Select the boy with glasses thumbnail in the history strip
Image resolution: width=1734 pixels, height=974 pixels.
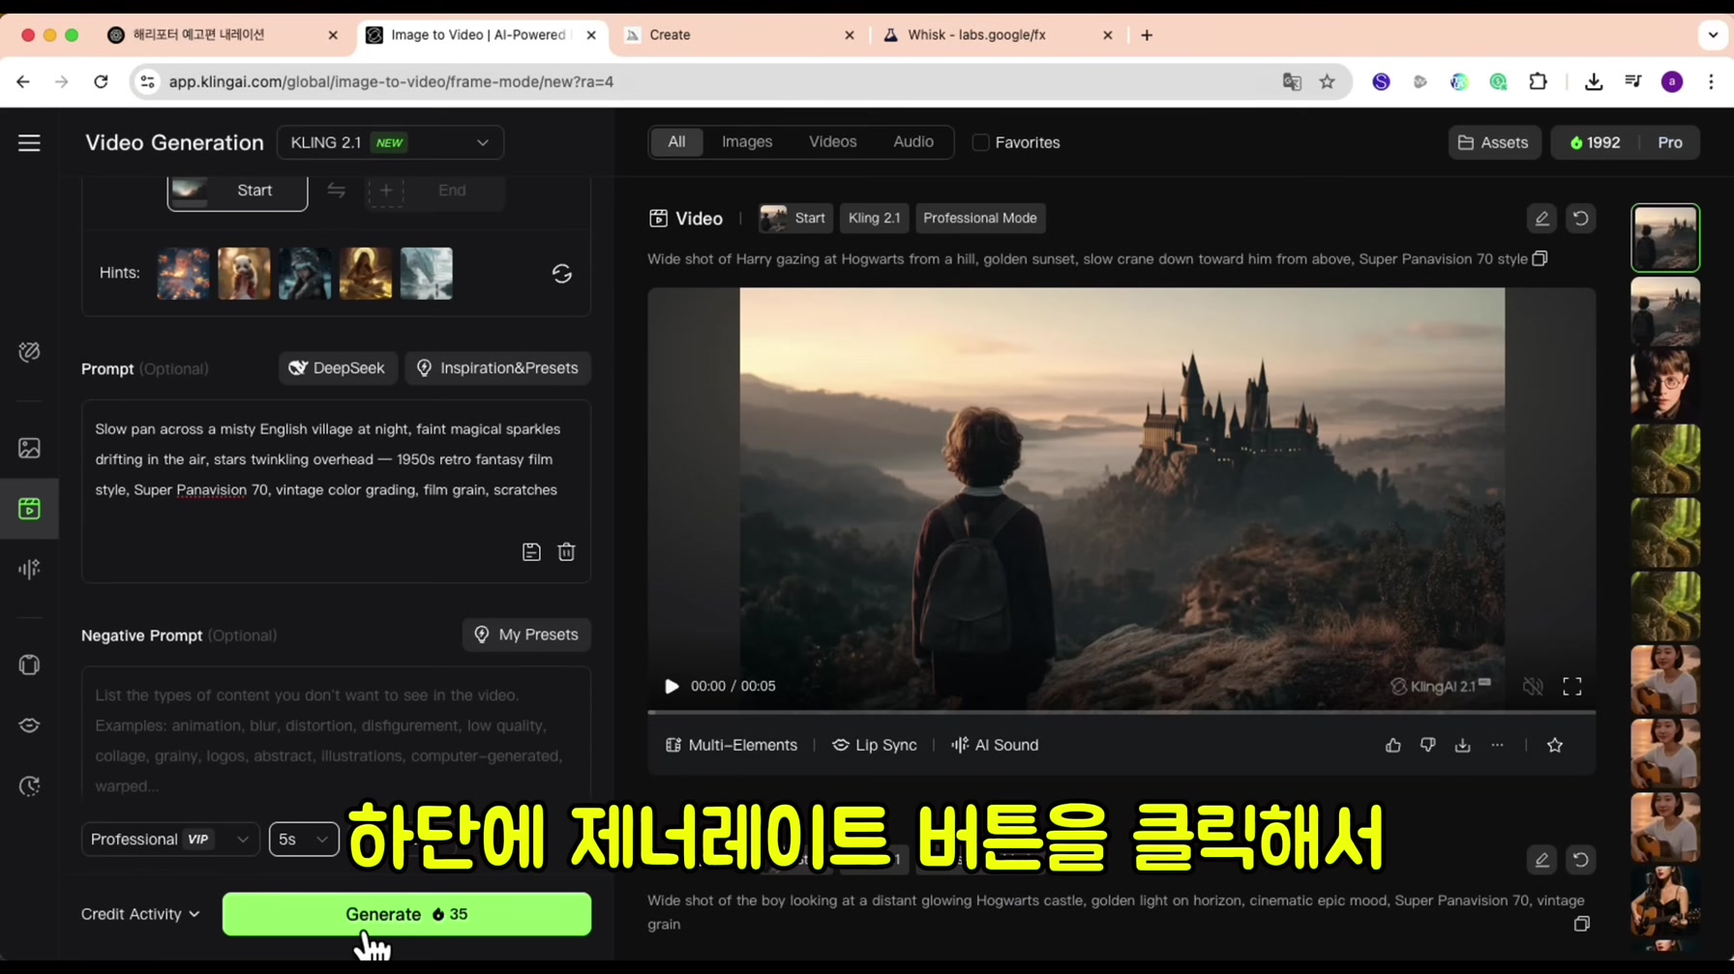pos(1665,385)
